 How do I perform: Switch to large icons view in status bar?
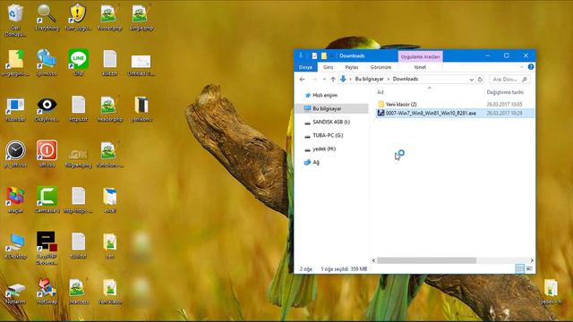[x=529, y=269]
